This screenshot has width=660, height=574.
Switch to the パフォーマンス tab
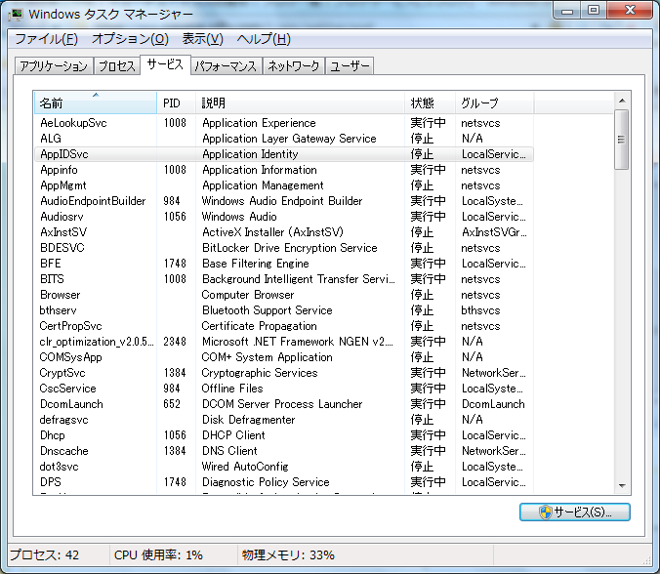click(227, 66)
